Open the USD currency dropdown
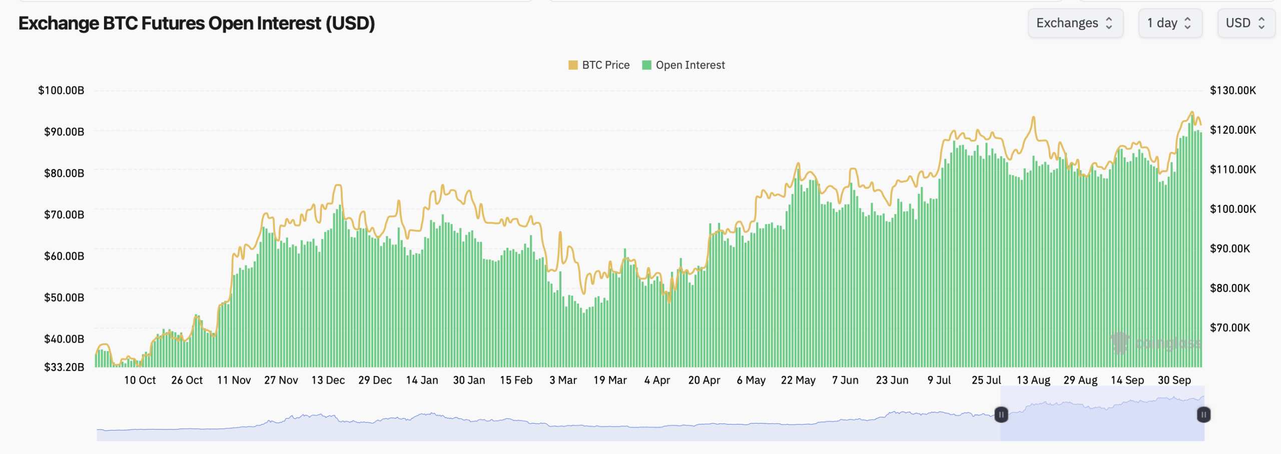Viewport: 1281px width, 454px height. (x=1245, y=23)
